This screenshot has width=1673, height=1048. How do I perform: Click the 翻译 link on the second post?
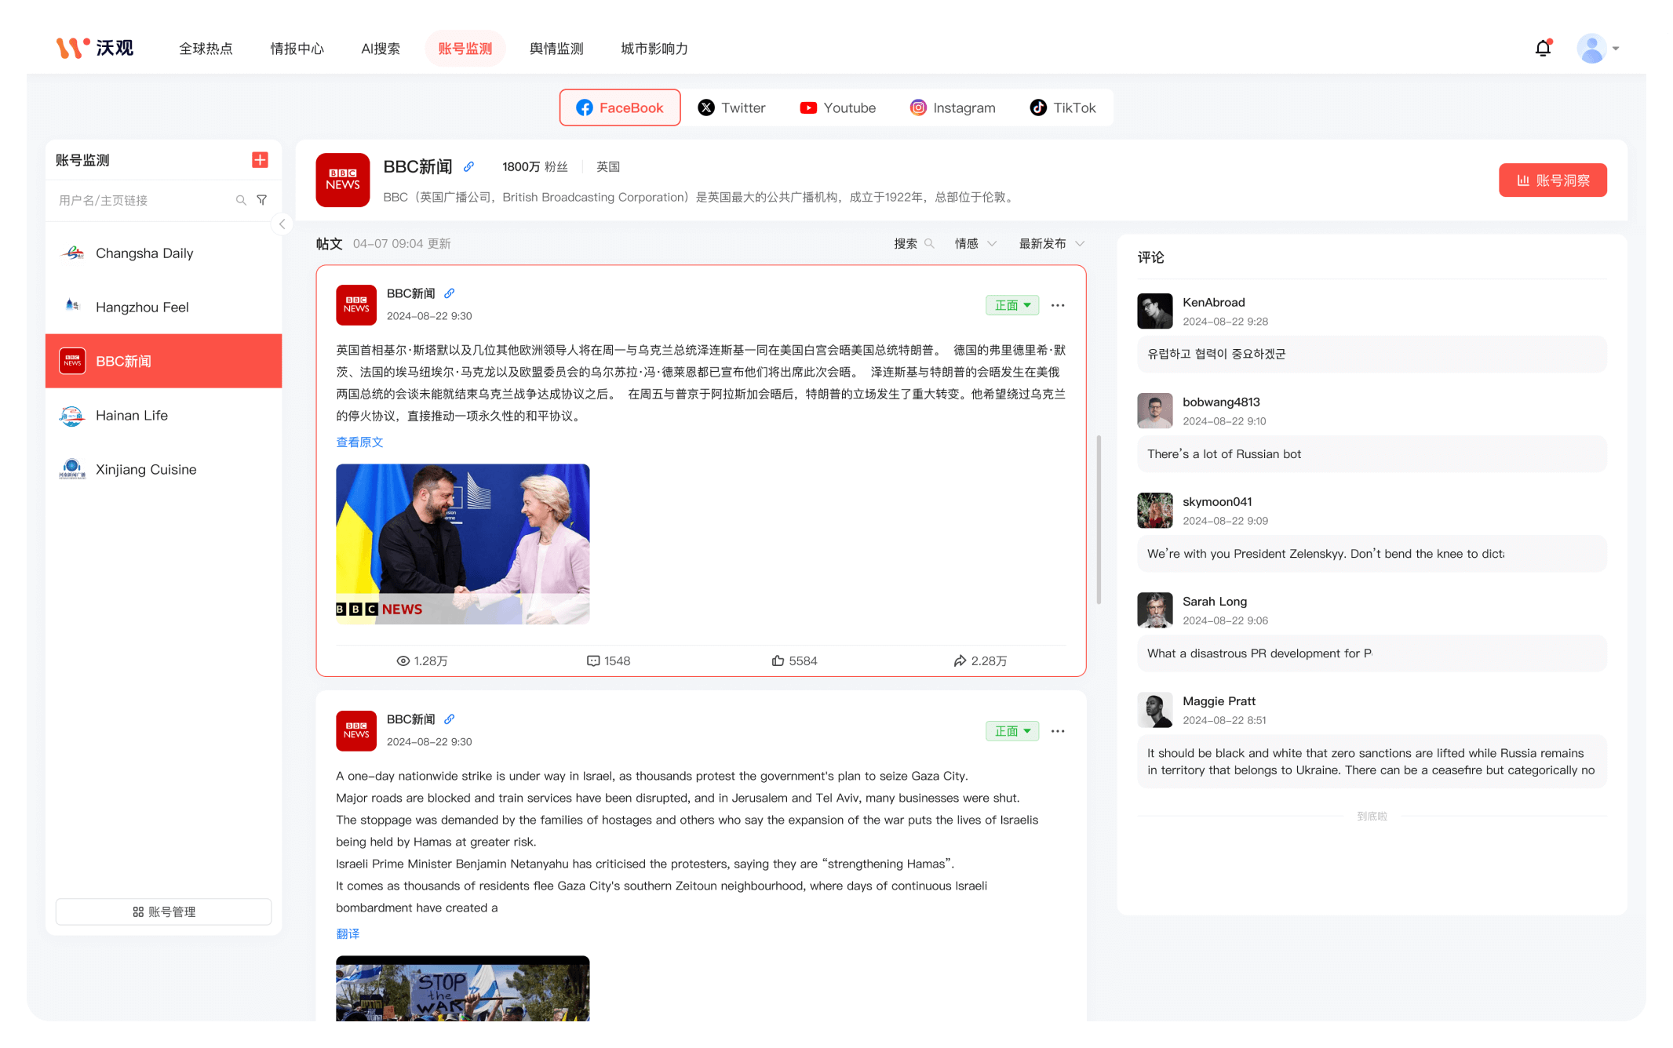click(348, 933)
